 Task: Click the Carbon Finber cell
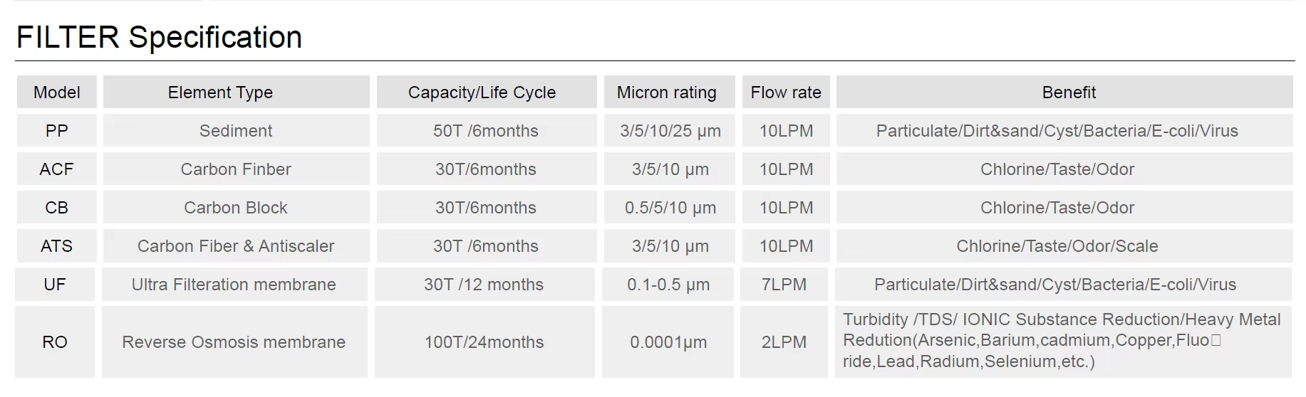click(x=236, y=169)
